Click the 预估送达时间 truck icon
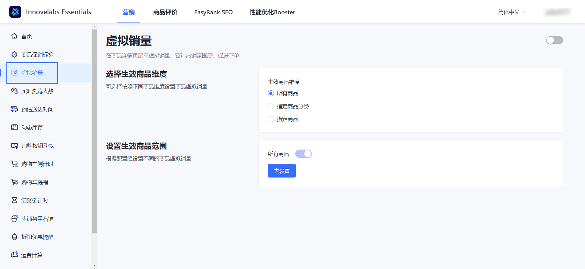The image size is (585, 269). coord(14,109)
